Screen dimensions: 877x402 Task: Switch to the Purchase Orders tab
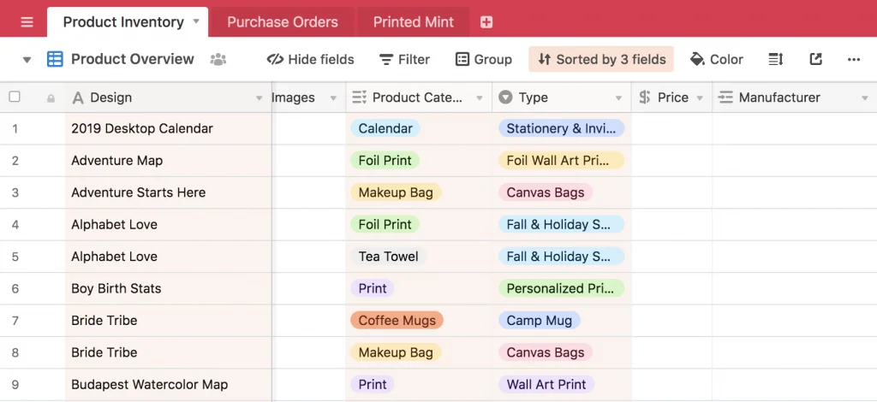coord(283,22)
